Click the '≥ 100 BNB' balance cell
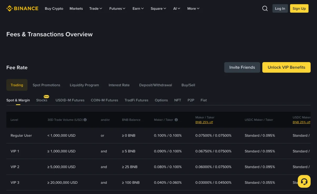 point(131,182)
